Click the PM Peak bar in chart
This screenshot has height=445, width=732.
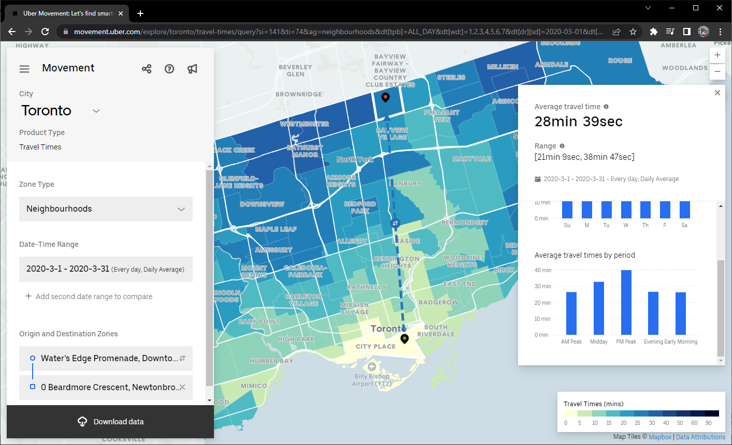tap(626, 303)
